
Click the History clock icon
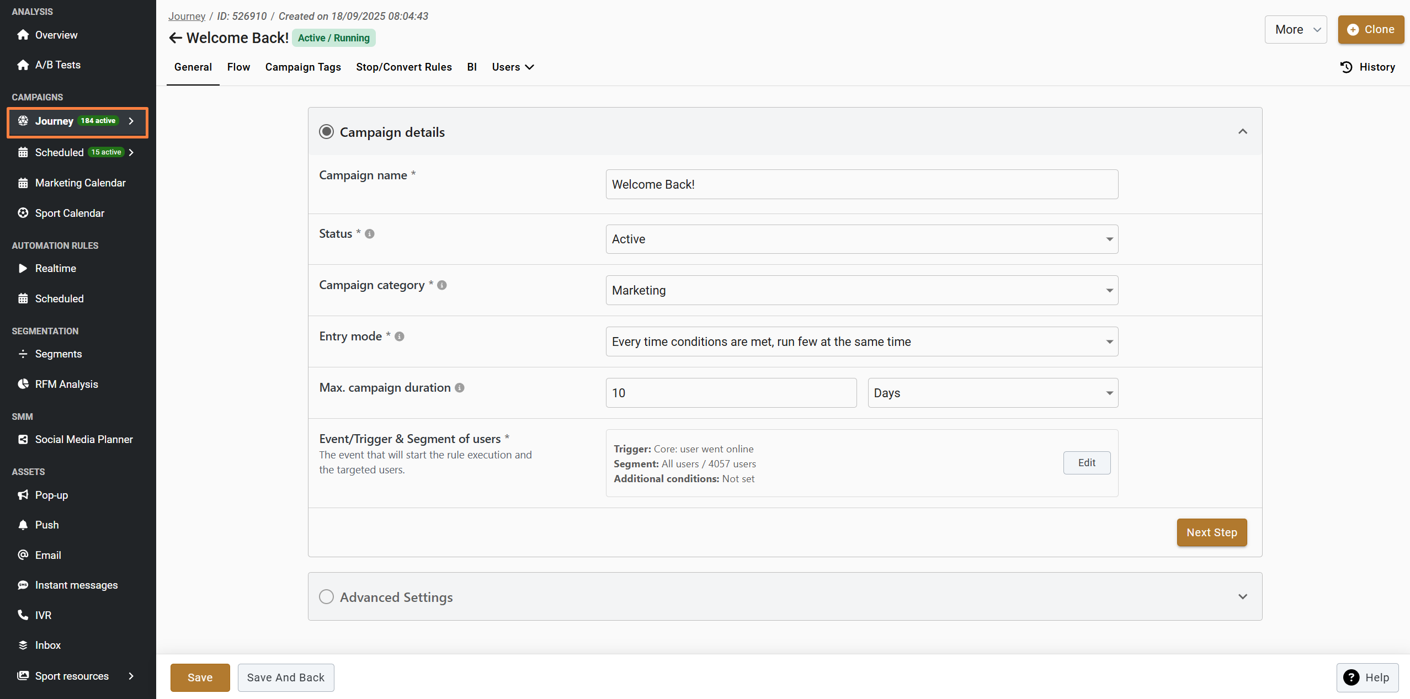(x=1346, y=67)
